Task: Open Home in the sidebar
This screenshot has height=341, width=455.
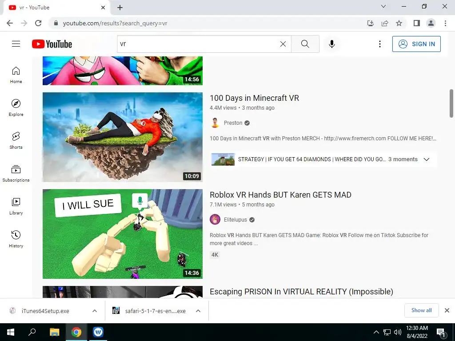Action: coord(16,75)
